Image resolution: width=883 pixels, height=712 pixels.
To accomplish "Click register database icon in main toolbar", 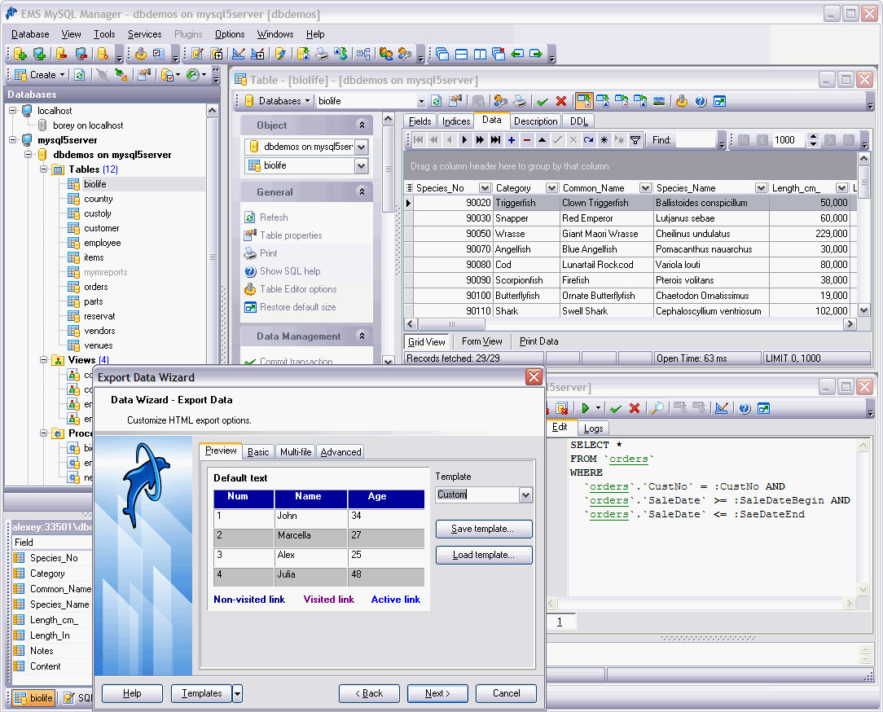I will (x=20, y=54).
